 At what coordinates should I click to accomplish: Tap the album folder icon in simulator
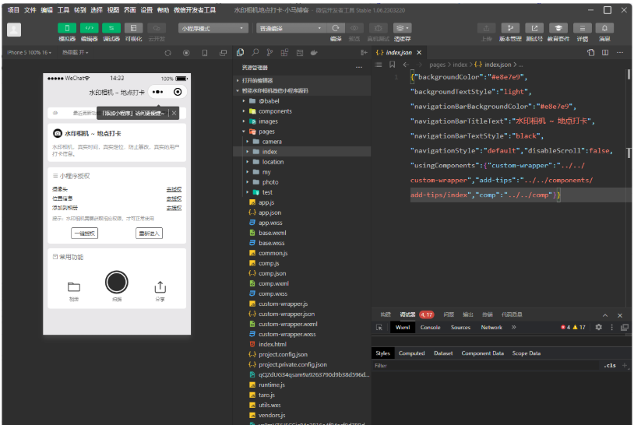point(73,287)
